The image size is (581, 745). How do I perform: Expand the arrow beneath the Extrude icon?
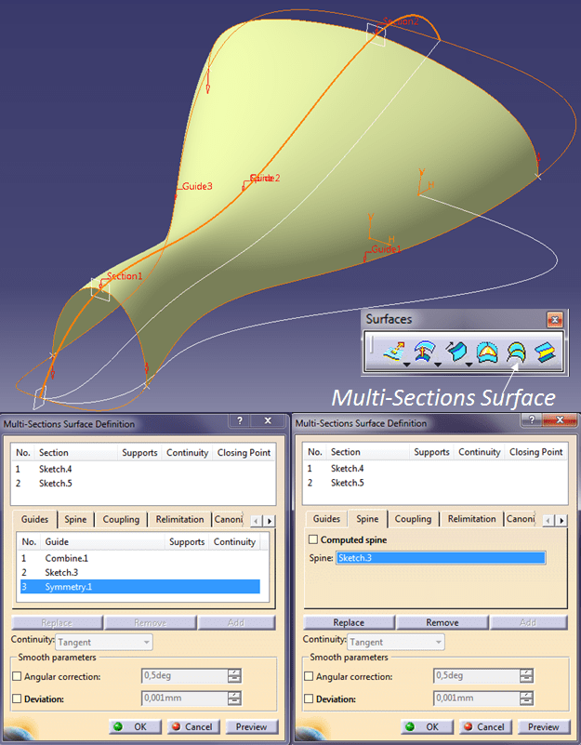pyautogui.click(x=406, y=364)
